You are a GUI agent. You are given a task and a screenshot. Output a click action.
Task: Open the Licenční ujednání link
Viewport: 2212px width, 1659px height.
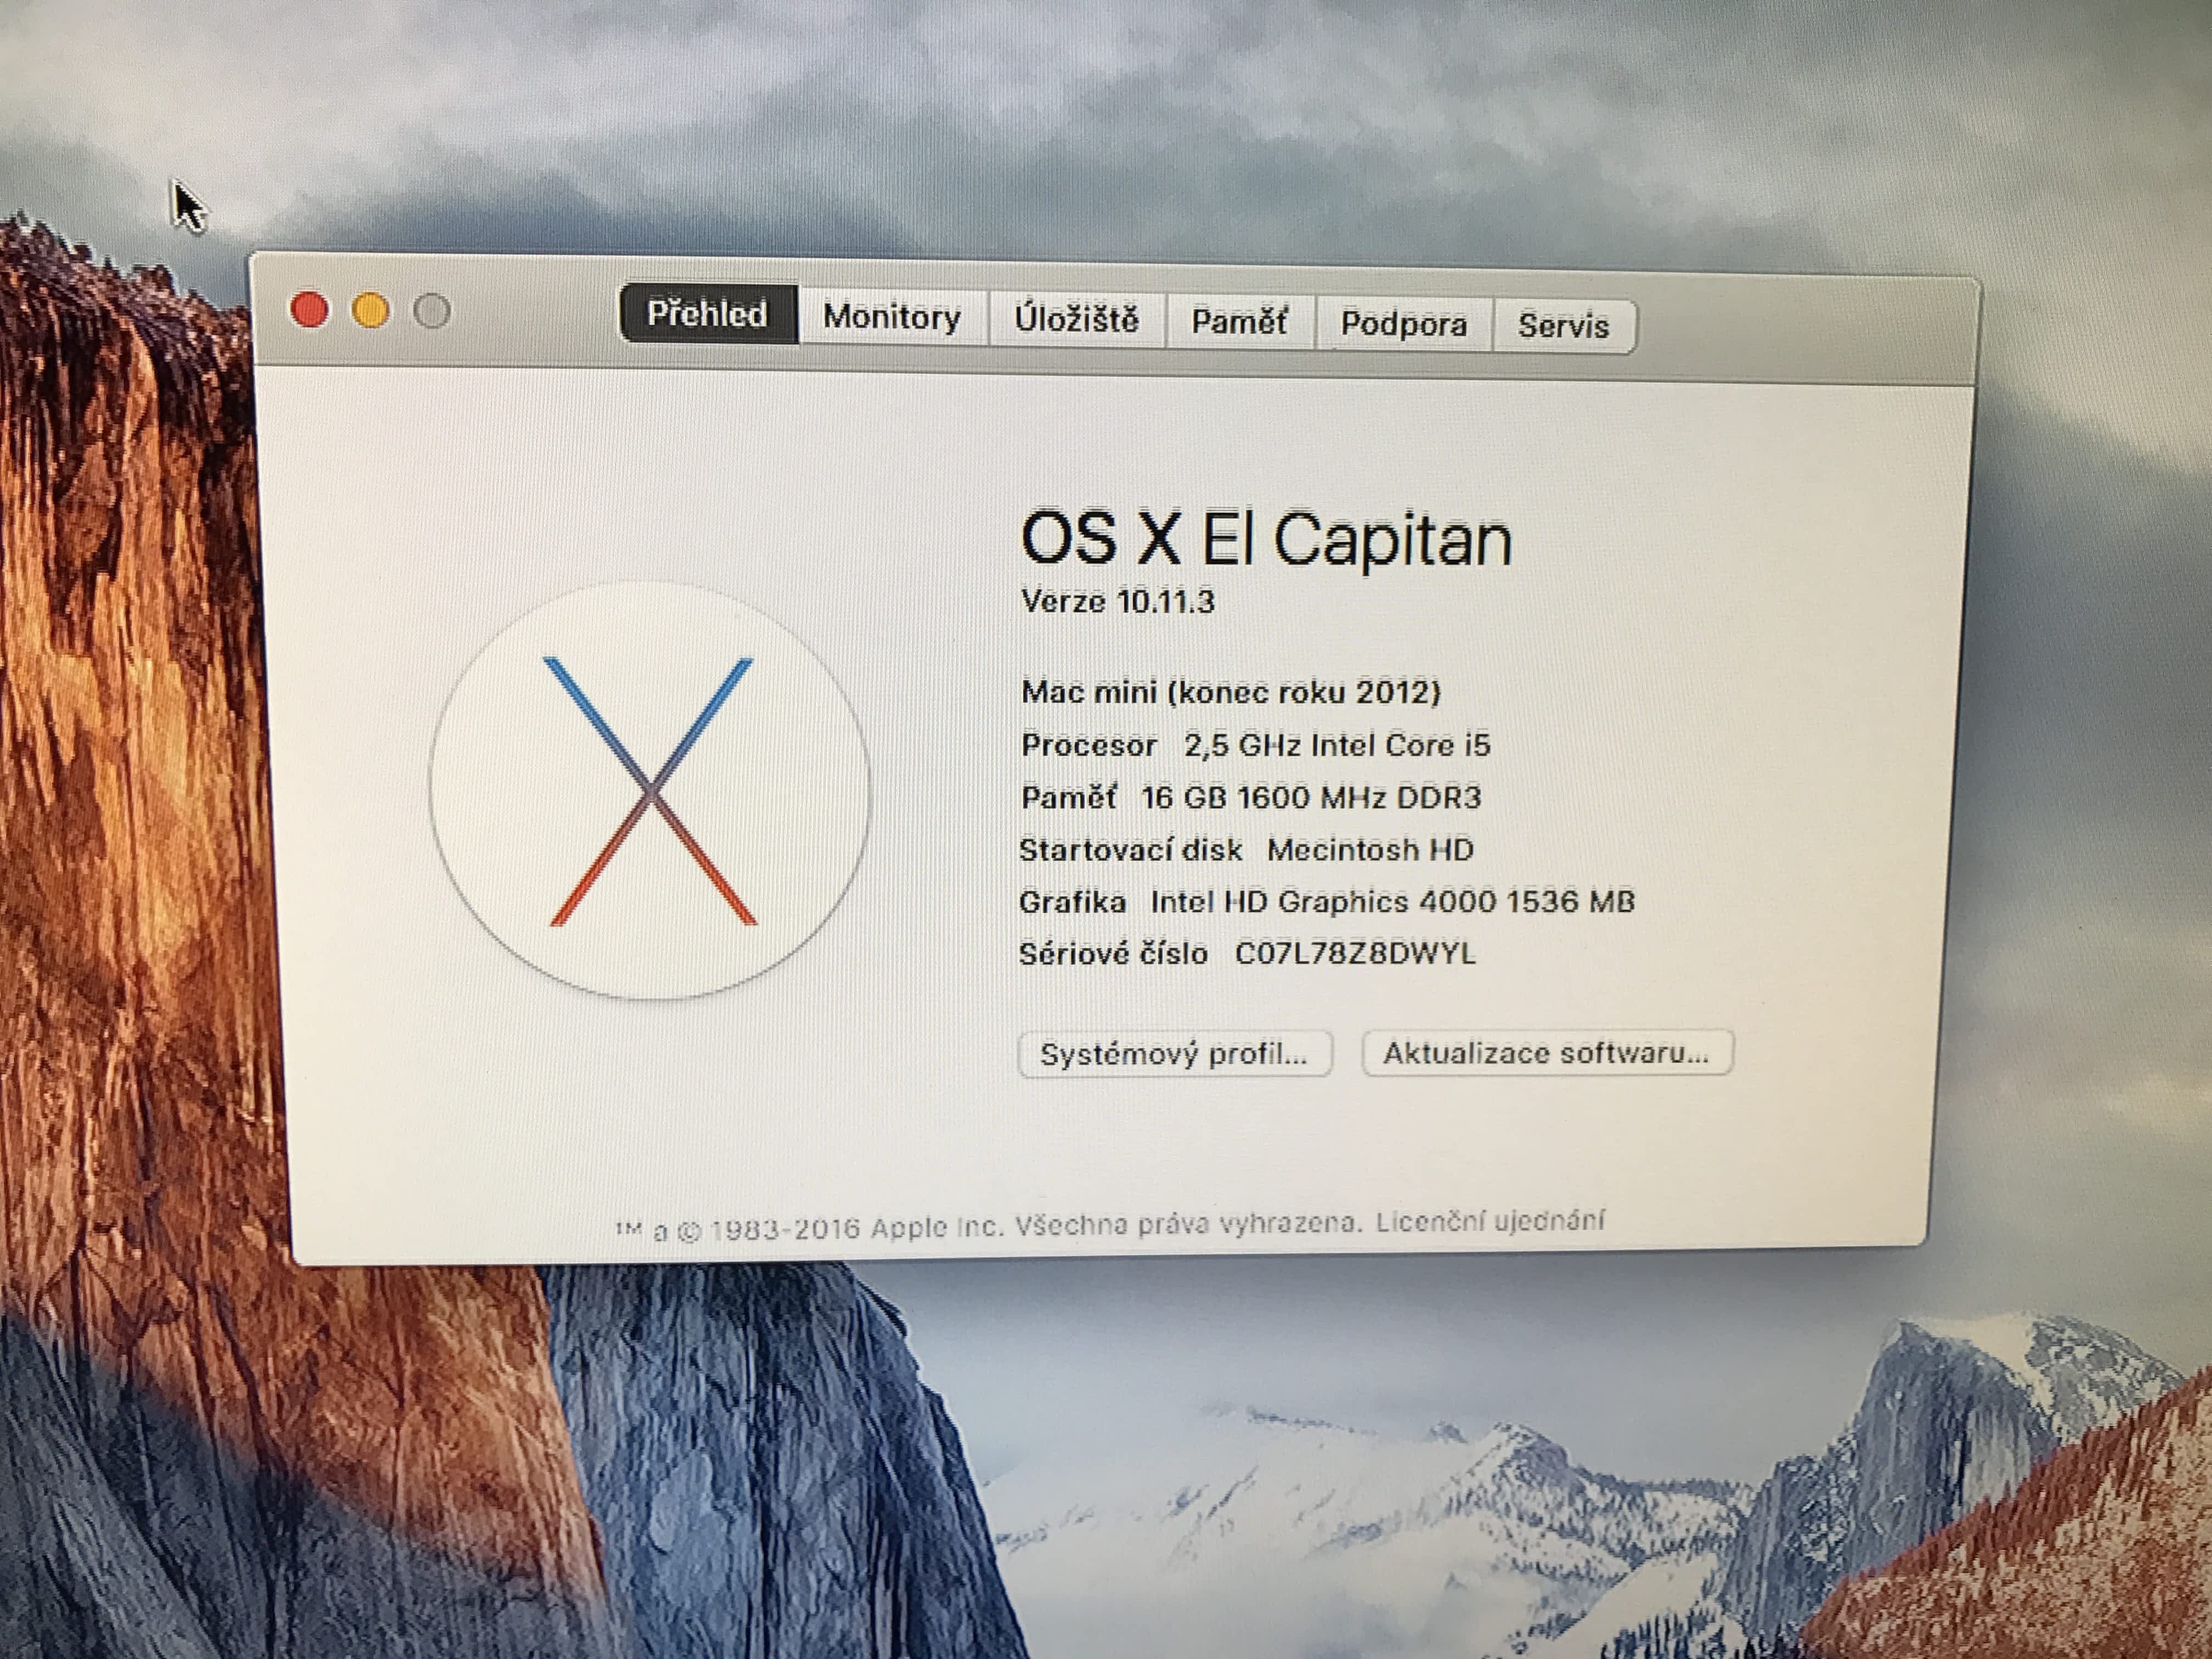pos(1489,1221)
